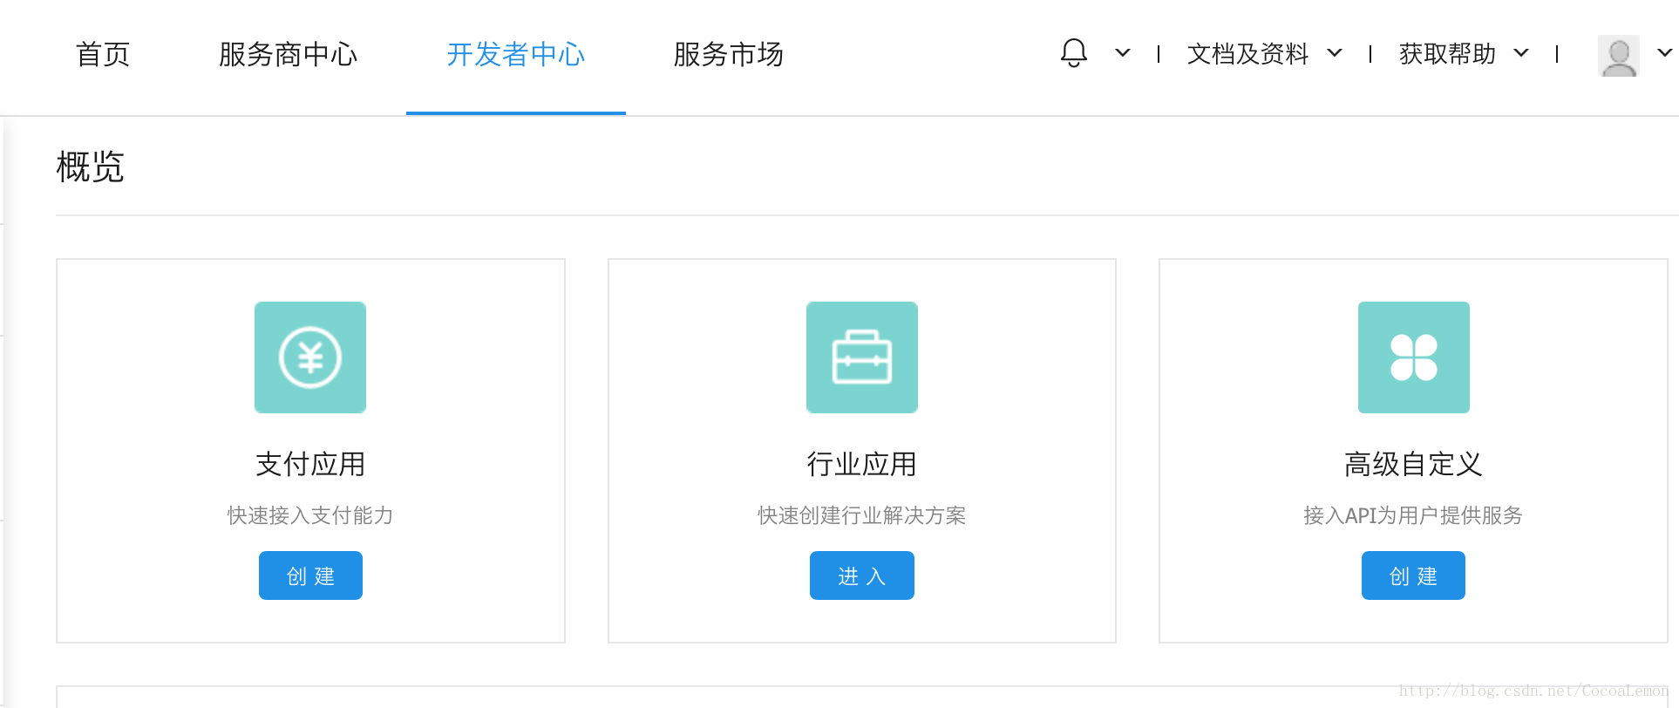This screenshot has height=708, width=1679.
Task: Click 创建 under 高级自定义
Action: coord(1413,575)
